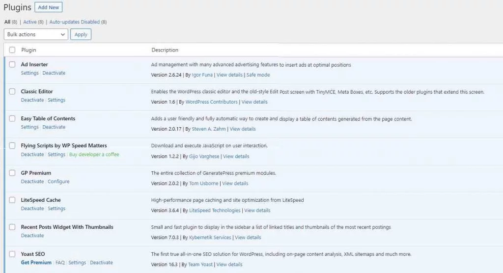503x273 pixels.
Task: Select the LiteSpeed Cache plugin name
Action: pos(41,199)
